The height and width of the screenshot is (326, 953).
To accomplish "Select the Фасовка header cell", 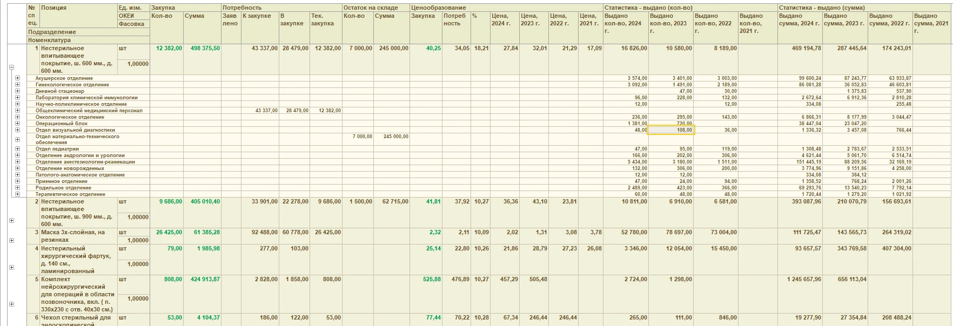I will pyautogui.click(x=133, y=24).
